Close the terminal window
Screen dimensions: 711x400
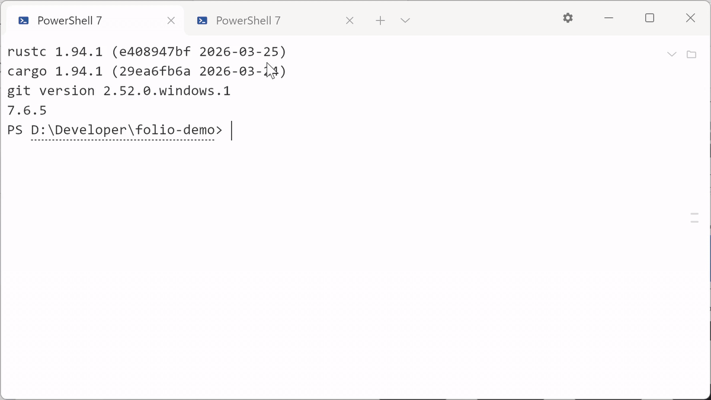[690, 18]
